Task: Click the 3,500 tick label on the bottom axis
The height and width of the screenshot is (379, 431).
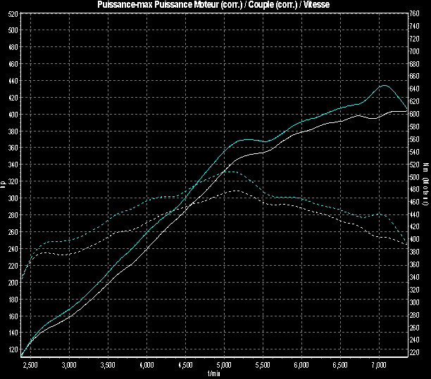Action: 108,366
